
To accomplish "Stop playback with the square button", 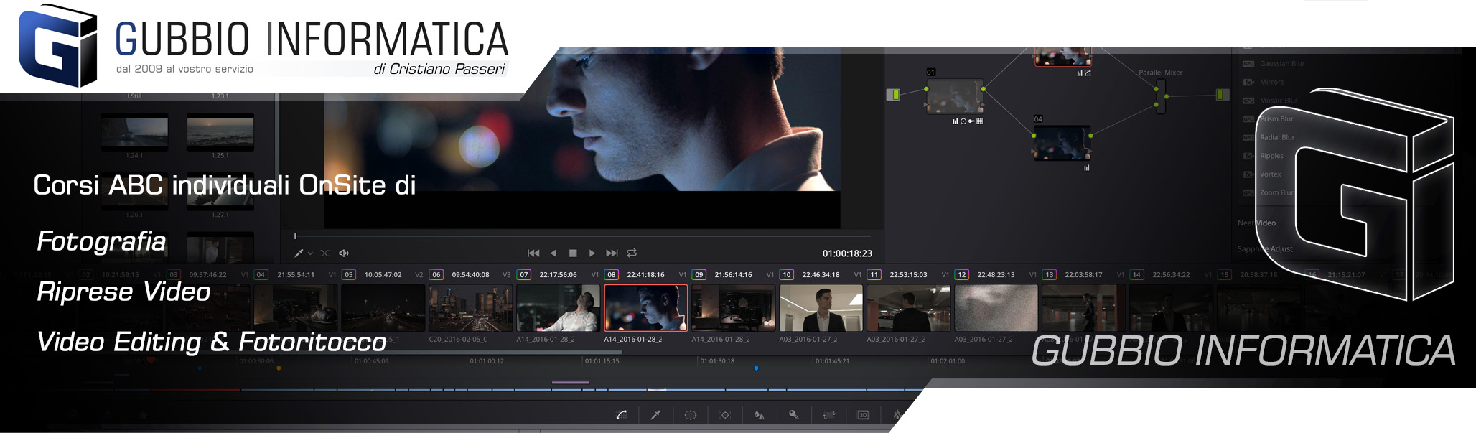I will (x=573, y=253).
